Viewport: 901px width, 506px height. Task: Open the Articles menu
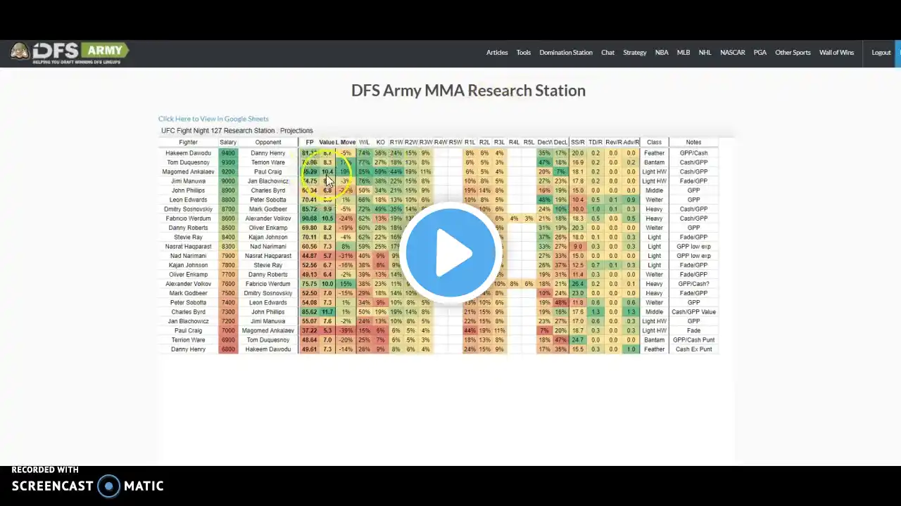[x=497, y=53]
